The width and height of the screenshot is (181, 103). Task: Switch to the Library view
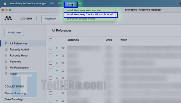[x=26, y=18]
